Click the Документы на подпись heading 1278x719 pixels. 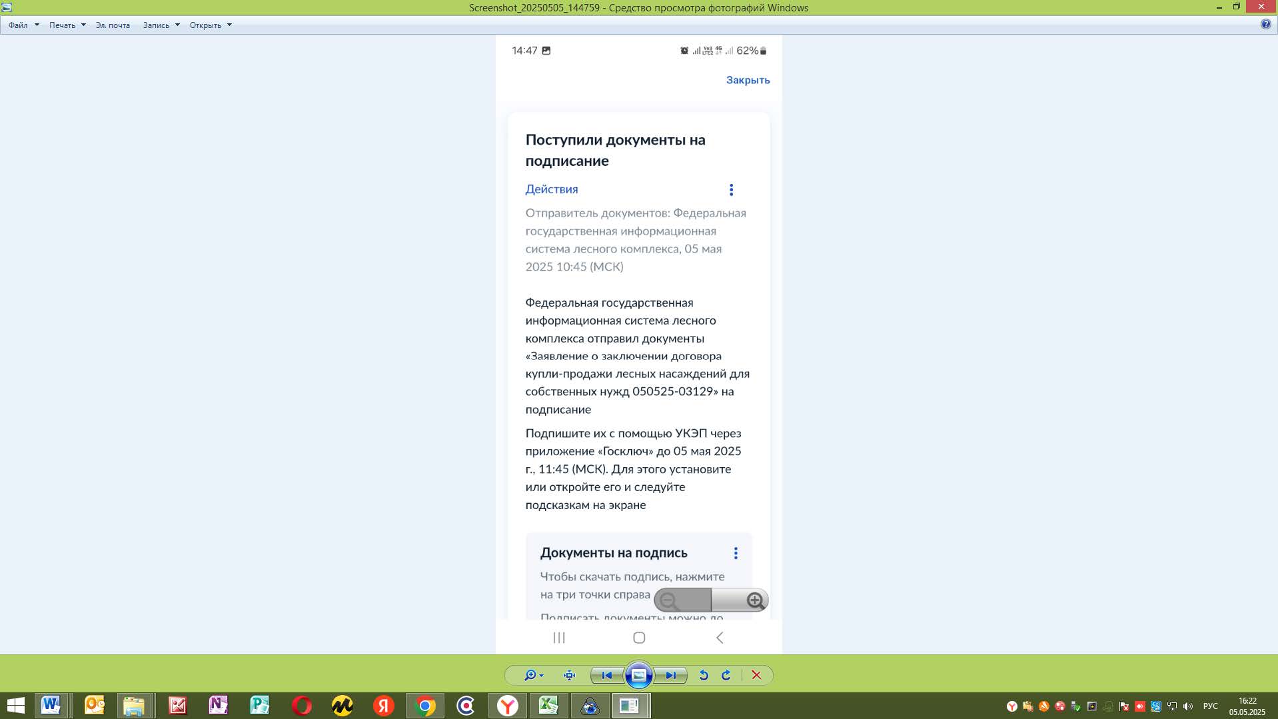pos(614,553)
